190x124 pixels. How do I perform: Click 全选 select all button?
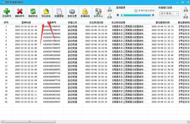click(186, 9)
